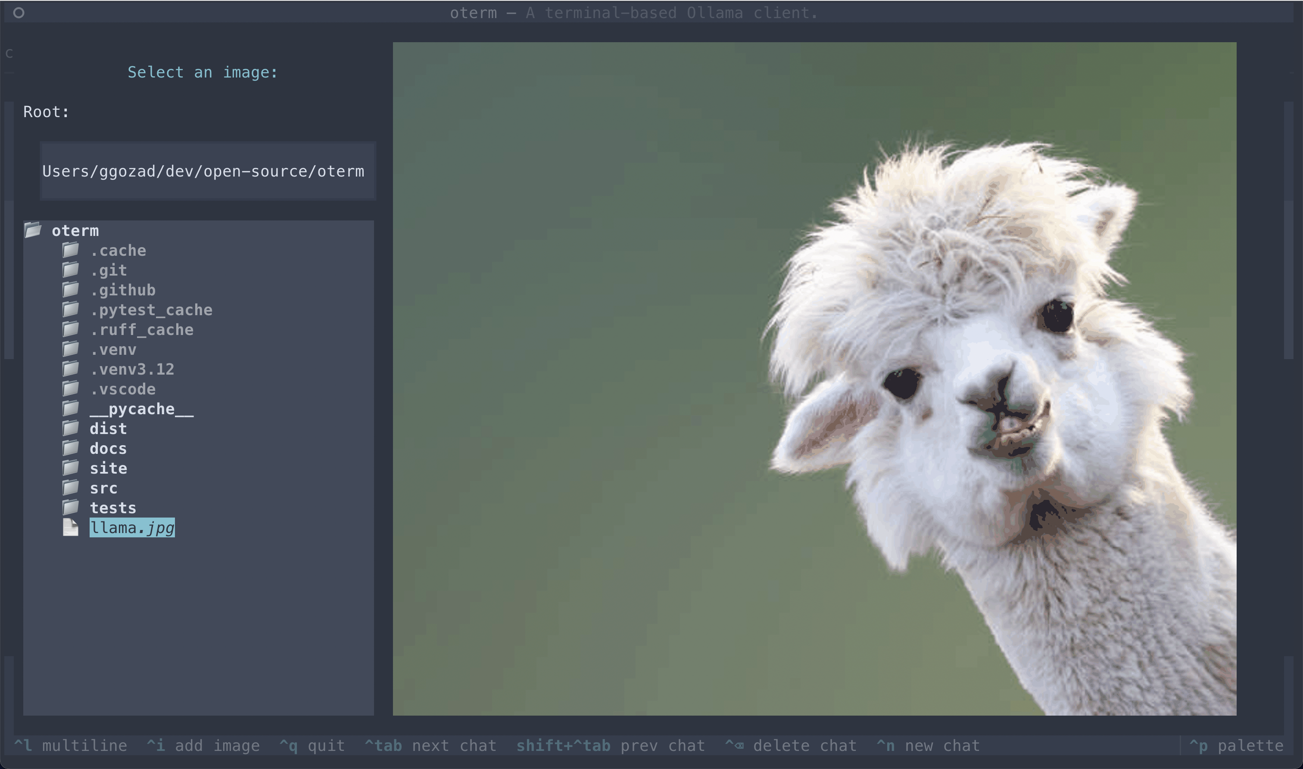
Task: Click the .github folder icon
Action: coord(71,290)
